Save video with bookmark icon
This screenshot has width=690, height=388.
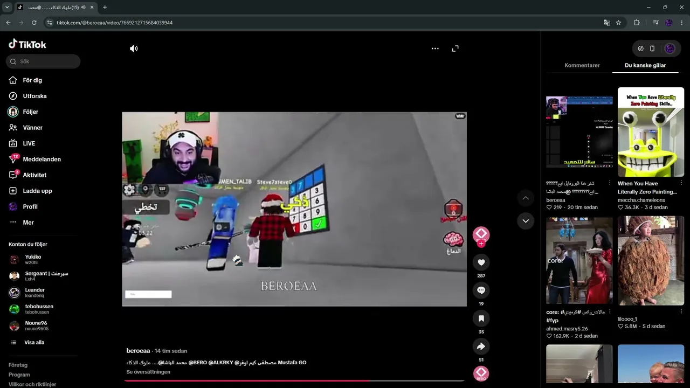point(481,318)
